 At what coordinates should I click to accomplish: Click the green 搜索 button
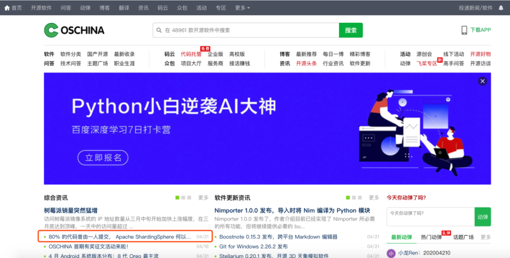coord(350,30)
